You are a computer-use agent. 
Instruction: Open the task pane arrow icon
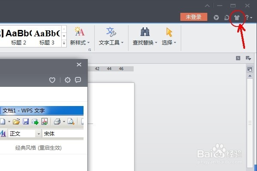248,58
